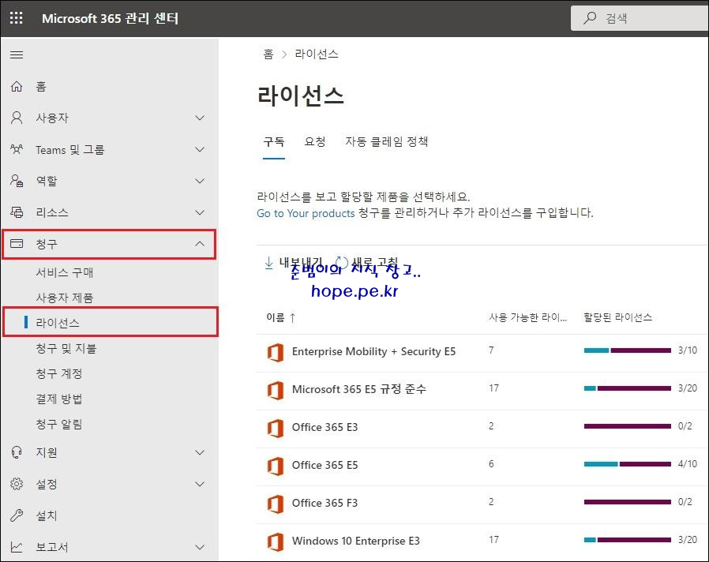The image size is (709, 562).
Task: Click Office icon beside Office 365 E3
Action: pos(276,428)
